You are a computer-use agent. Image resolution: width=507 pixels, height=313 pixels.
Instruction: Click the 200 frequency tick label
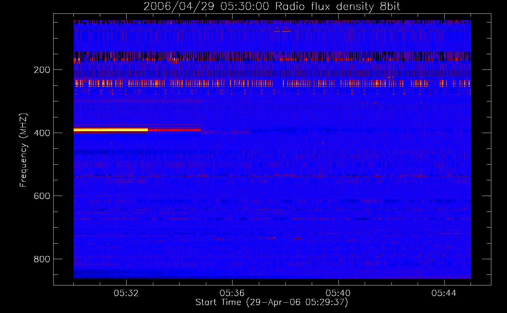(x=42, y=70)
